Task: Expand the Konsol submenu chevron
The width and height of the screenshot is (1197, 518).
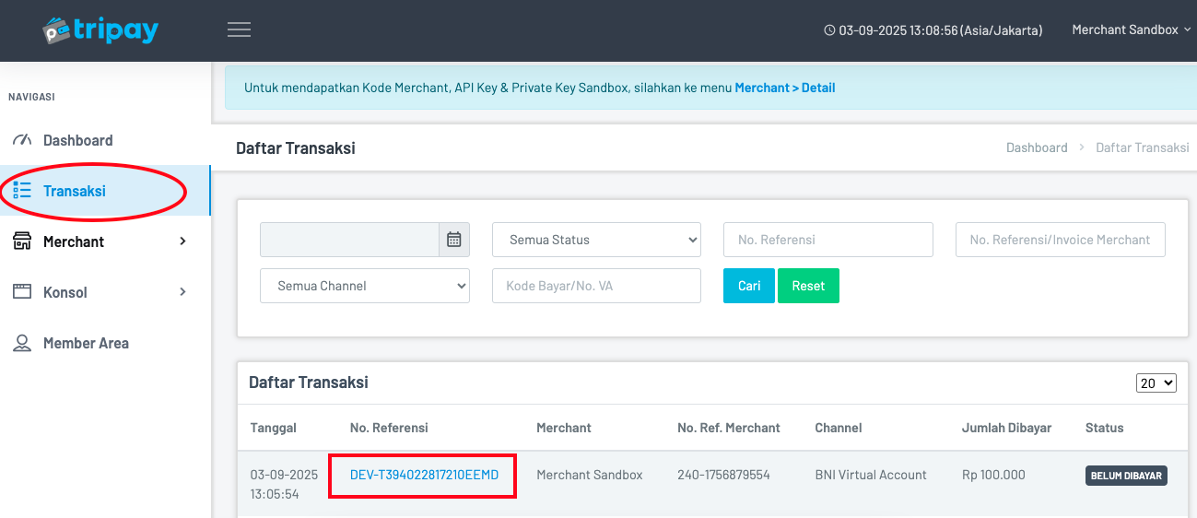Action: click(x=182, y=292)
